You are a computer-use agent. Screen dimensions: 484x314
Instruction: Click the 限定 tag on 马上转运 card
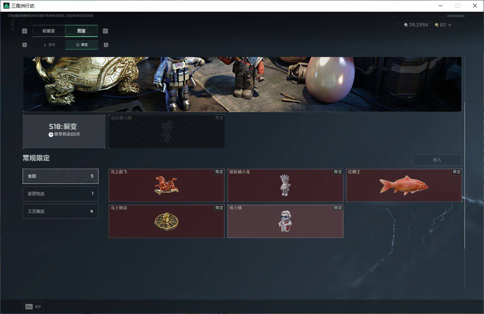click(x=219, y=208)
